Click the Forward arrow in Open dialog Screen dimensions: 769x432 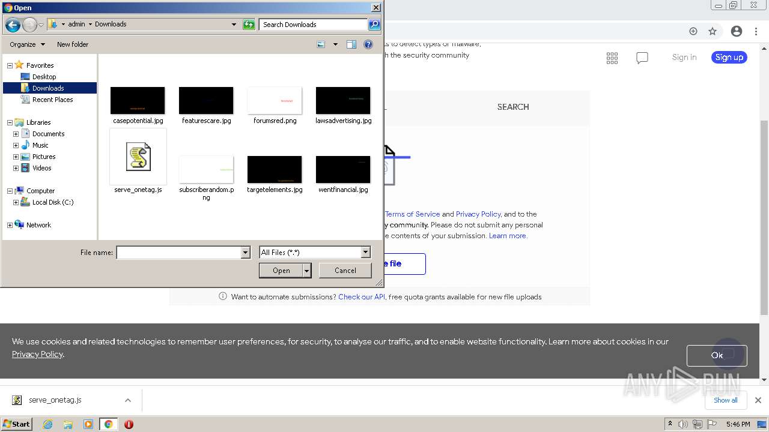pyautogui.click(x=29, y=25)
